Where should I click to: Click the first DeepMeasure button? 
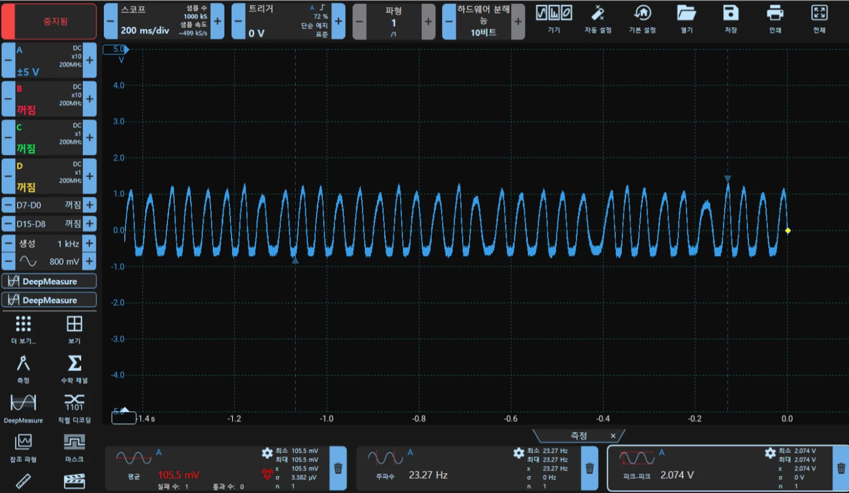(49, 281)
